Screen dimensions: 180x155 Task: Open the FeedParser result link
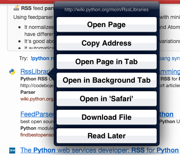pos(37,114)
